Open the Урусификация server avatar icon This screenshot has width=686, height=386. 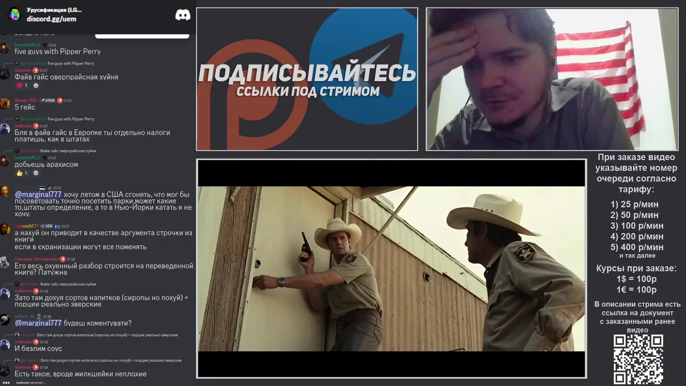14,14
